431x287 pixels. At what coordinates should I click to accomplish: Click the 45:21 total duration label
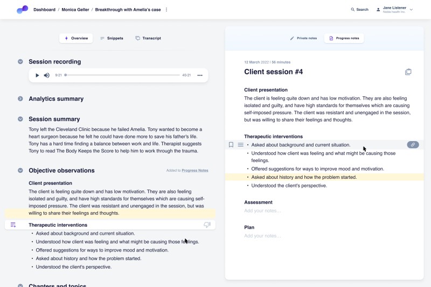coord(186,75)
